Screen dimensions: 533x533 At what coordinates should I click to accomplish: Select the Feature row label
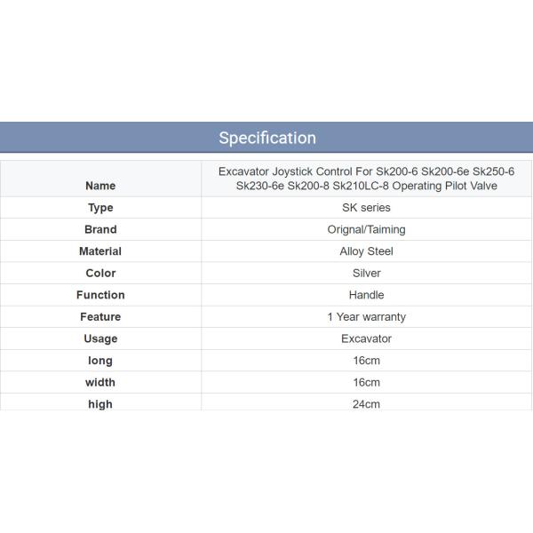pyautogui.click(x=100, y=316)
